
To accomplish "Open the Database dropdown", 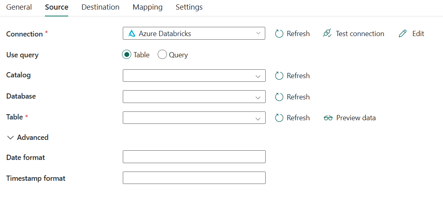I will tap(194, 97).
